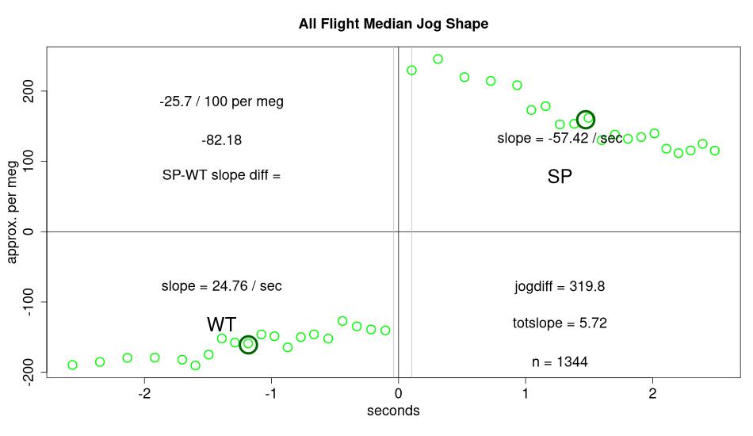Select the rightmost green data point
753x436 pixels.
click(x=714, y=151)
